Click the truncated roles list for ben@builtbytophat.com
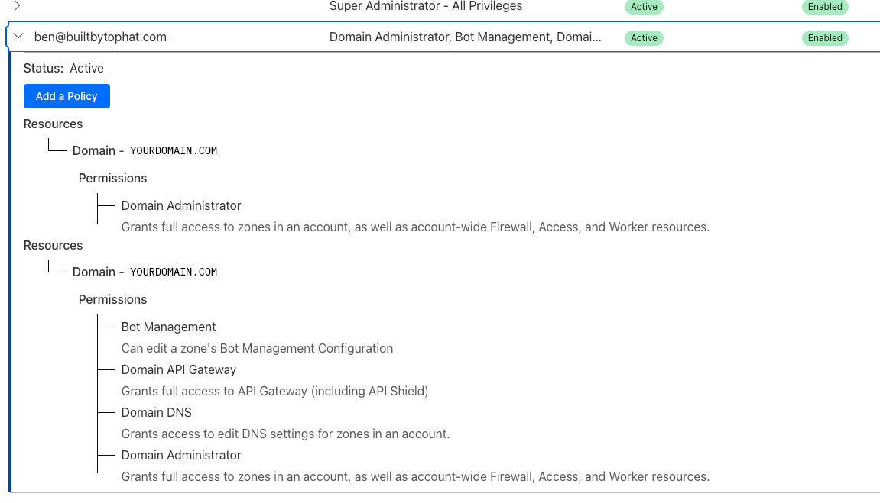Viewport: 880px width, 503px height. pyautogui.click(x=465, y=37)
